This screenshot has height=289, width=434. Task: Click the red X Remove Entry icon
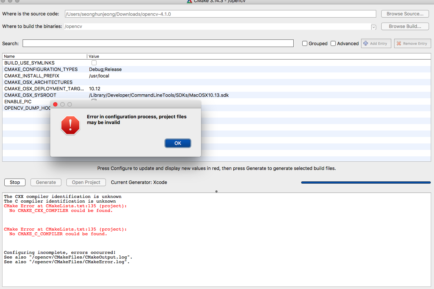398,43
